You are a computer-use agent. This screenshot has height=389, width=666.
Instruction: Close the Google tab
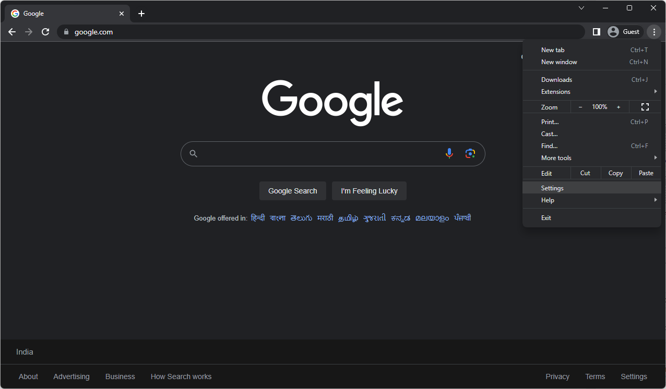click(x=122, y=14)
